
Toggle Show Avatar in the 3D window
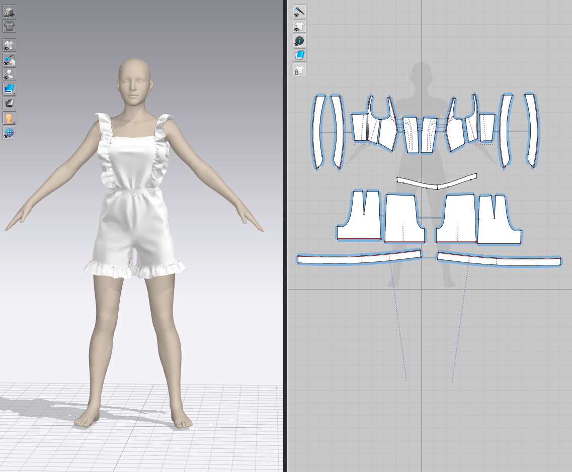click(x=9, y=74)
